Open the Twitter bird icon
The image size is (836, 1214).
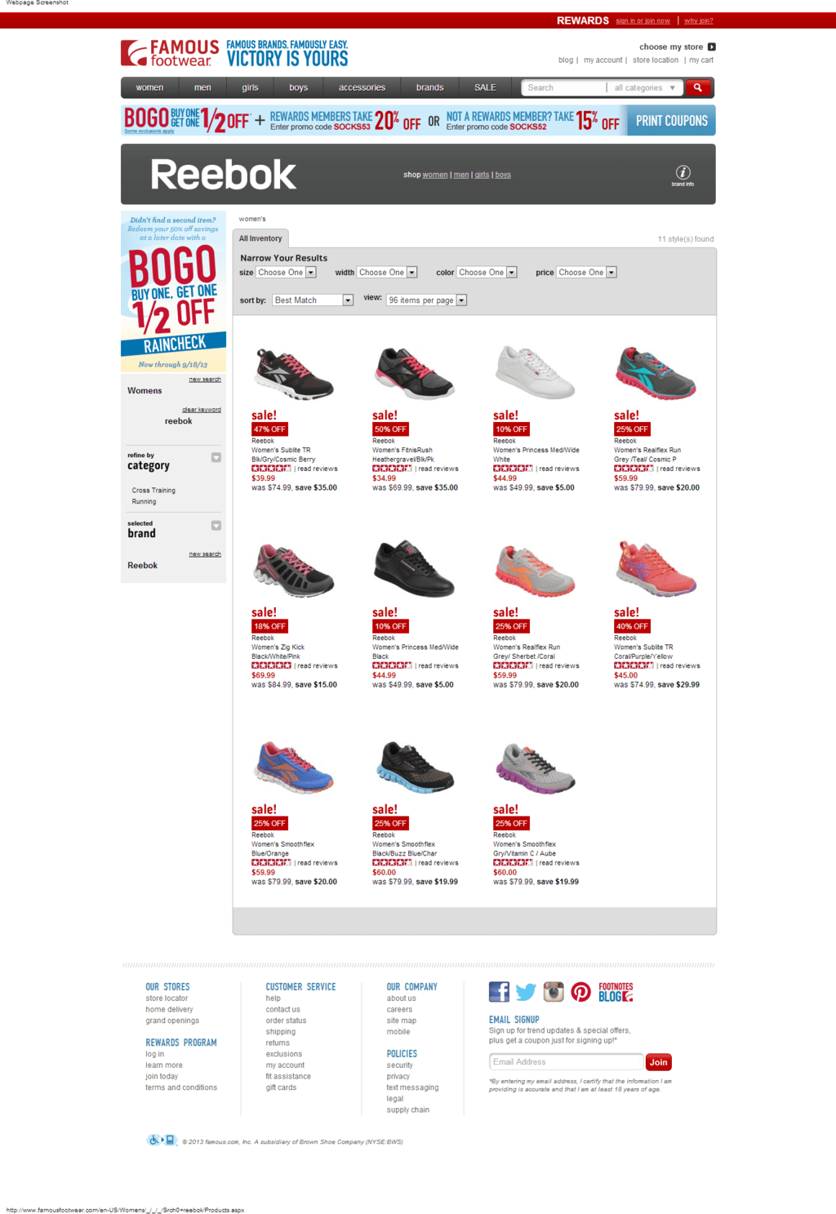[526, 992]
